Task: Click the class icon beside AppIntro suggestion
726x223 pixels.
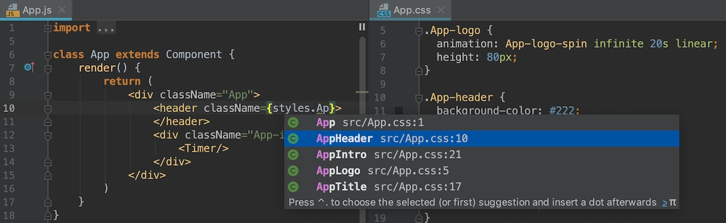Action: (293, 154)
